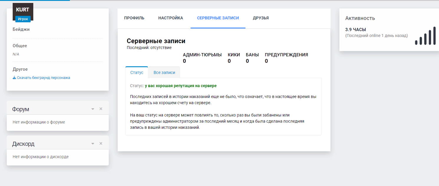Click 'Нет информации о дискорде' text
Viewport: 439px width, 186px height.
click(41, 157)
